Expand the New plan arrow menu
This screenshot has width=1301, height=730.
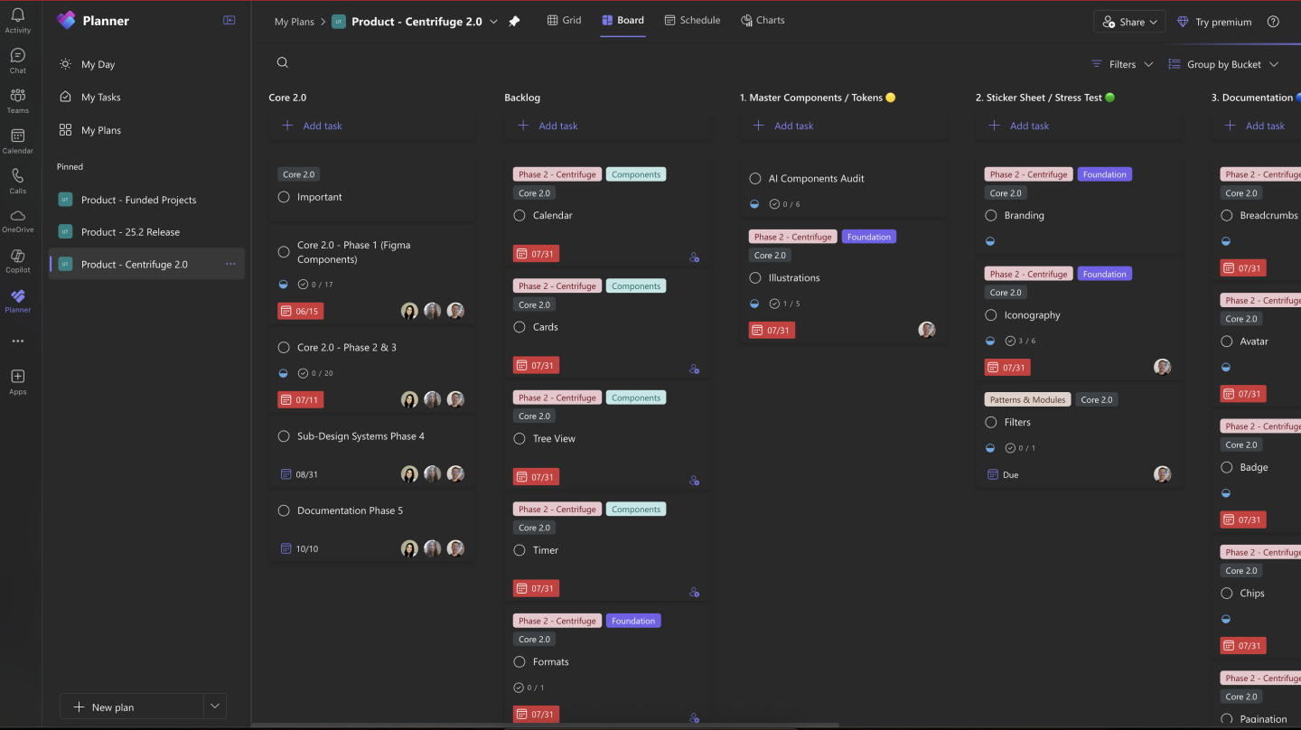(215, 707)
